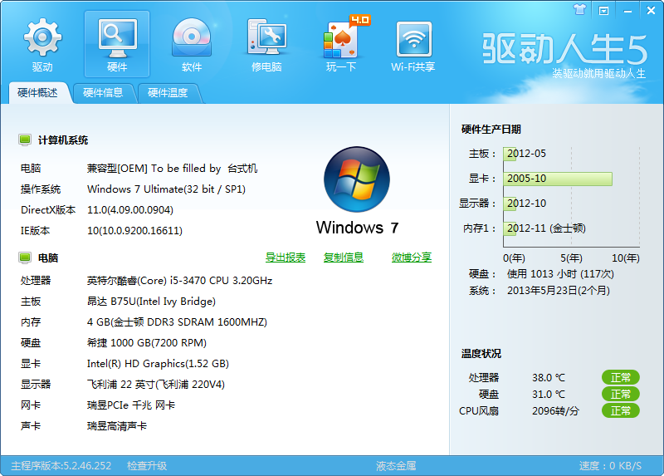
Task: Click the 硬盘 正常 status badge
Action: pyautogui.click(x=620, y=395)
